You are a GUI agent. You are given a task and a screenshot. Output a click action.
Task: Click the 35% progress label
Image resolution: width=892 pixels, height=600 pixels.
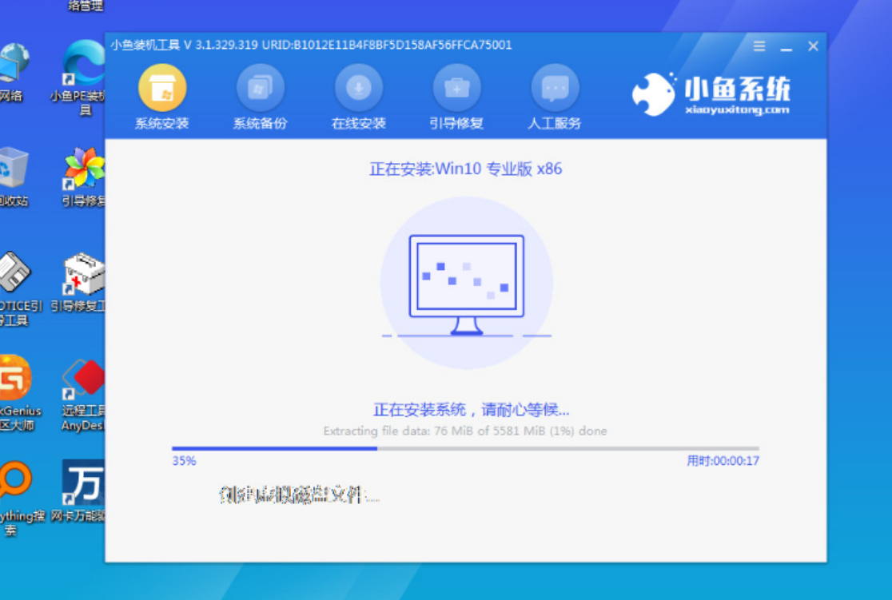point(184,461)
